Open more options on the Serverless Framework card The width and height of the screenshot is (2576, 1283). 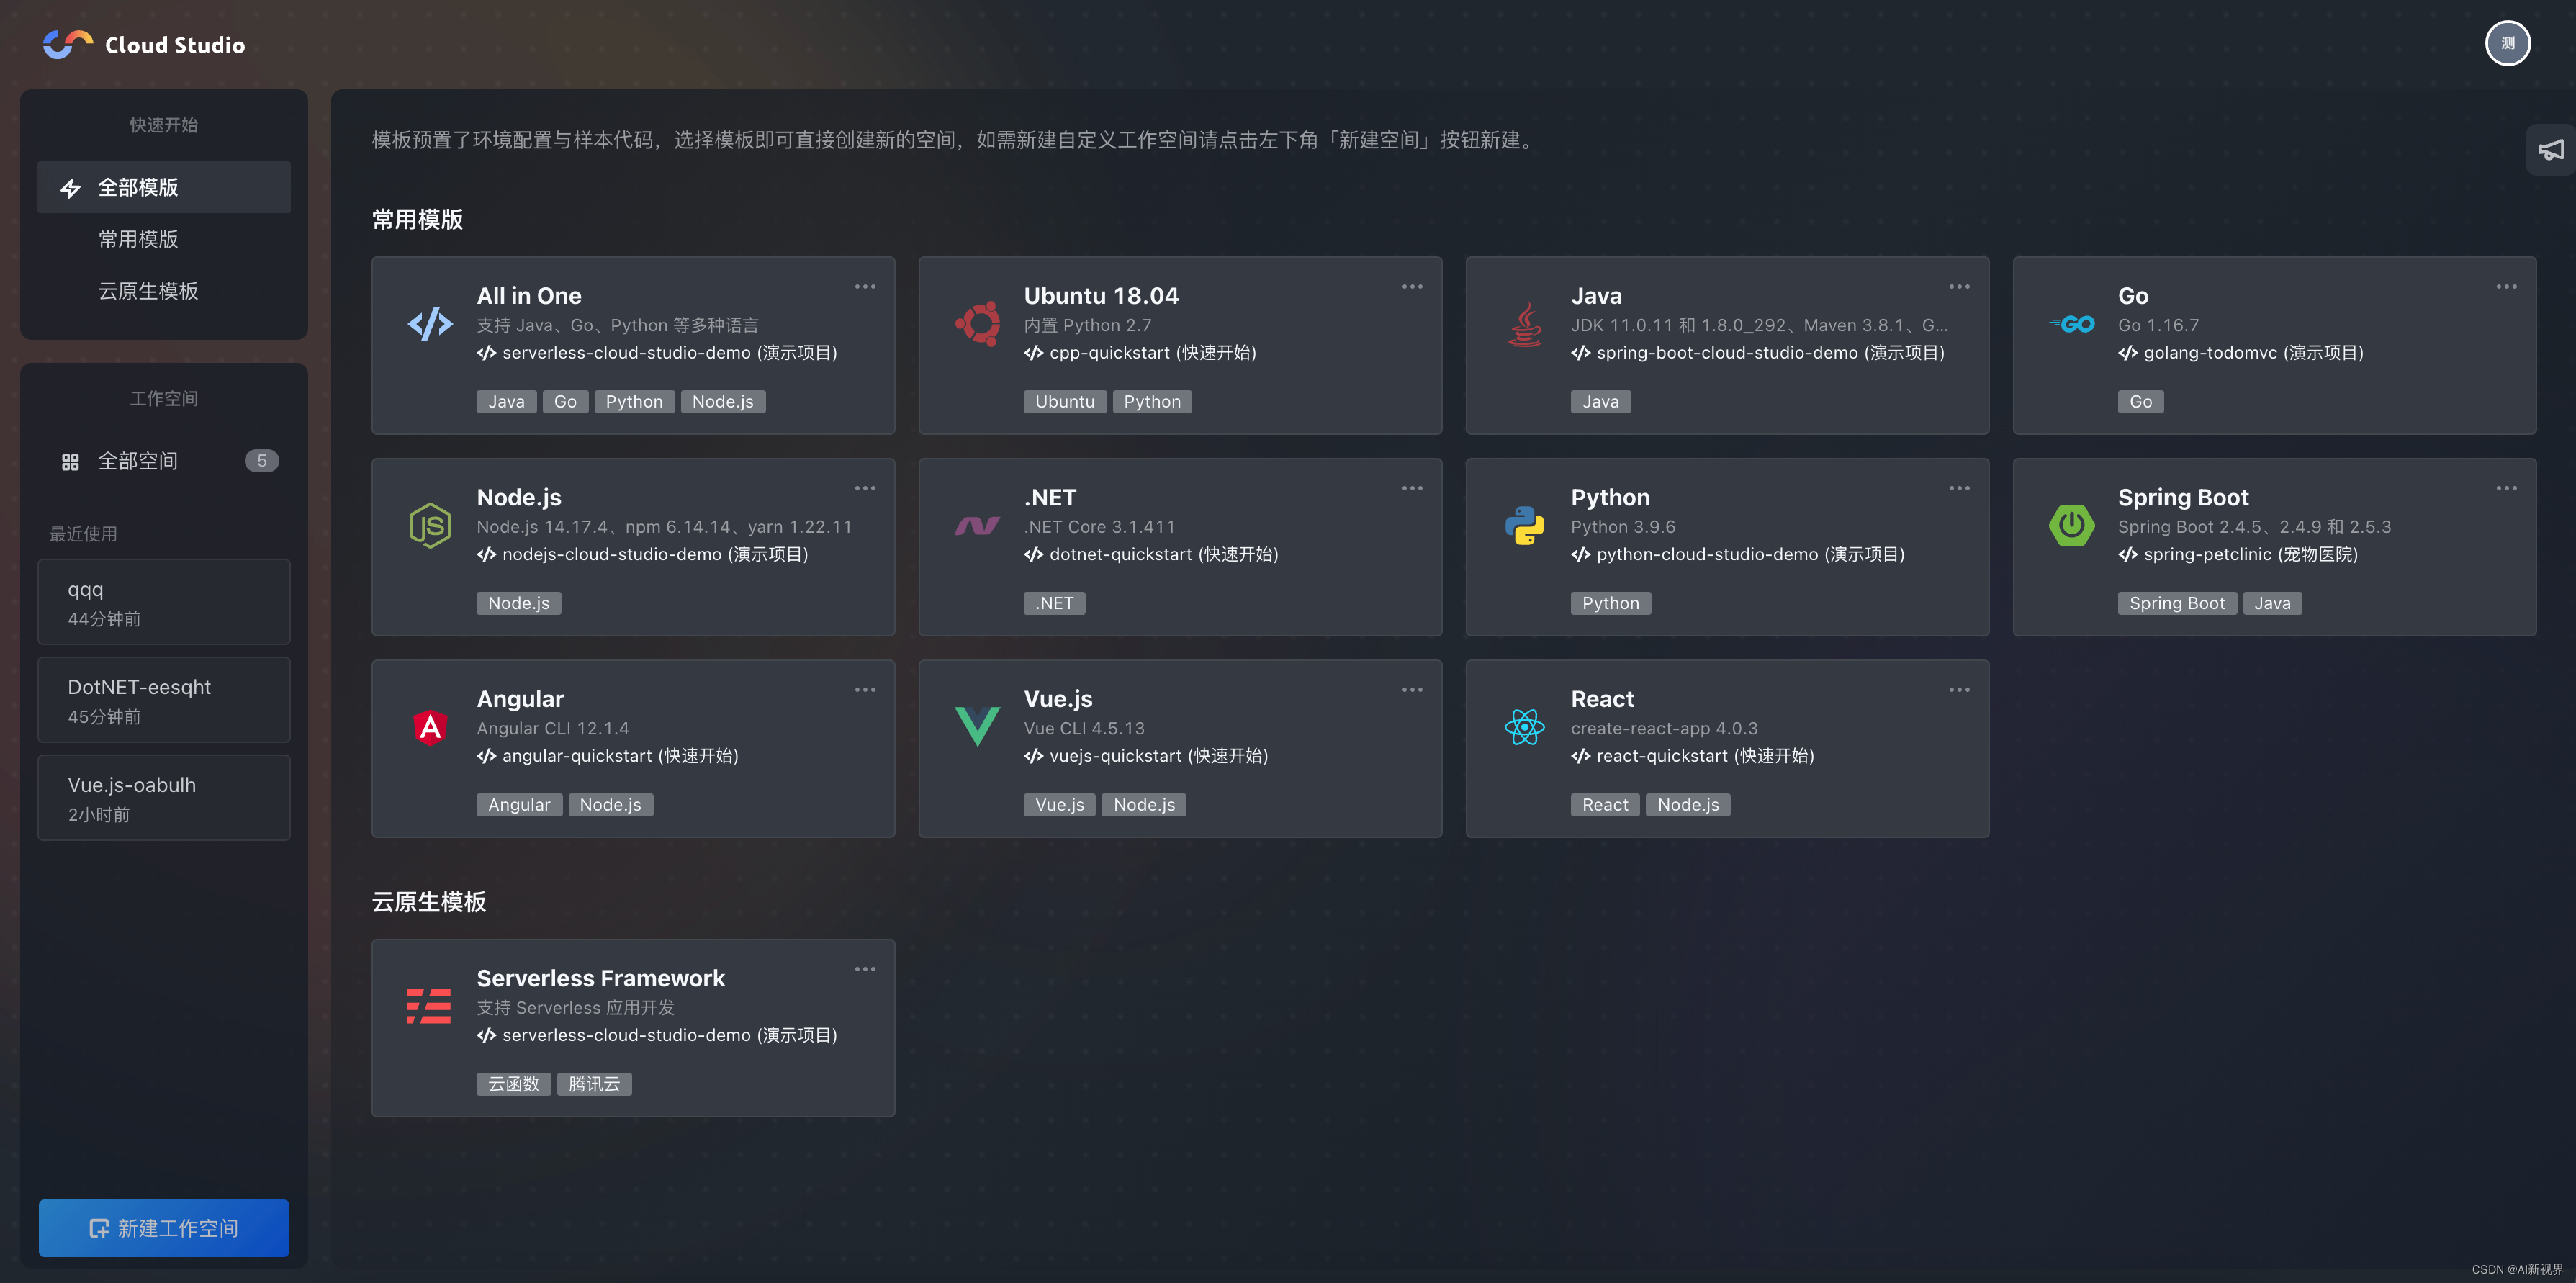tap(865, 969)
